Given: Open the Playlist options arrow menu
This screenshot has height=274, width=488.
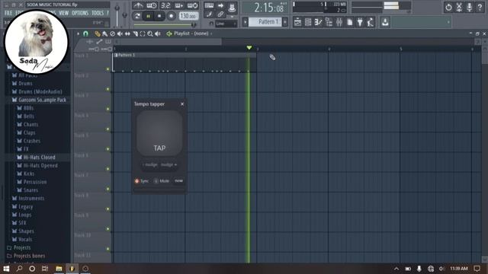Looking at the screenshot, I should [x=78, y=33].
